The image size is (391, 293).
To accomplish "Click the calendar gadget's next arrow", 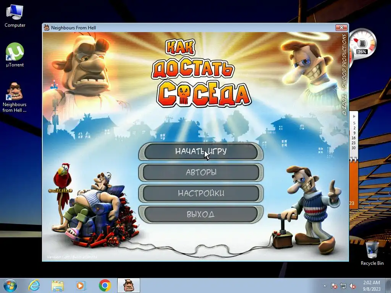I will coord(354,116).
